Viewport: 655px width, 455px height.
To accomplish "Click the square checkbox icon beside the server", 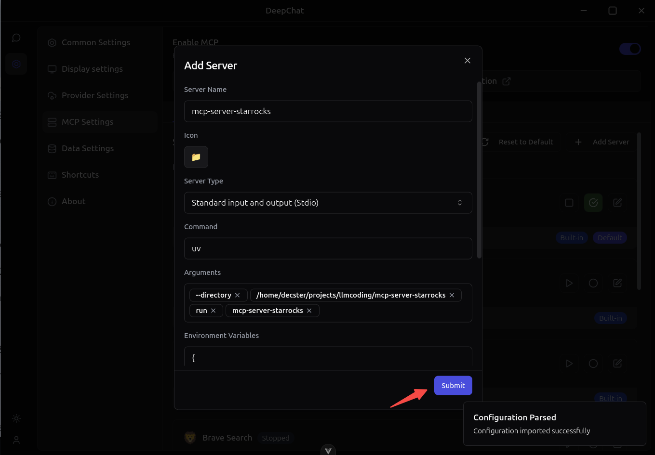I will pos(569,203).
